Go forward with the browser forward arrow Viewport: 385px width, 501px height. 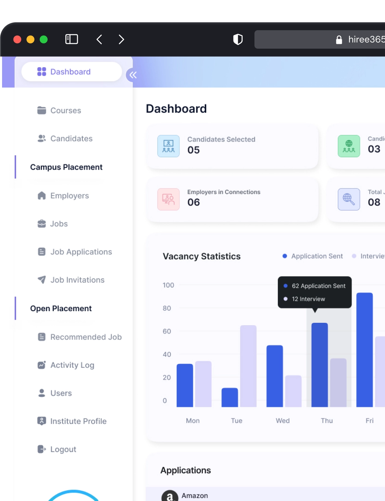121,39
